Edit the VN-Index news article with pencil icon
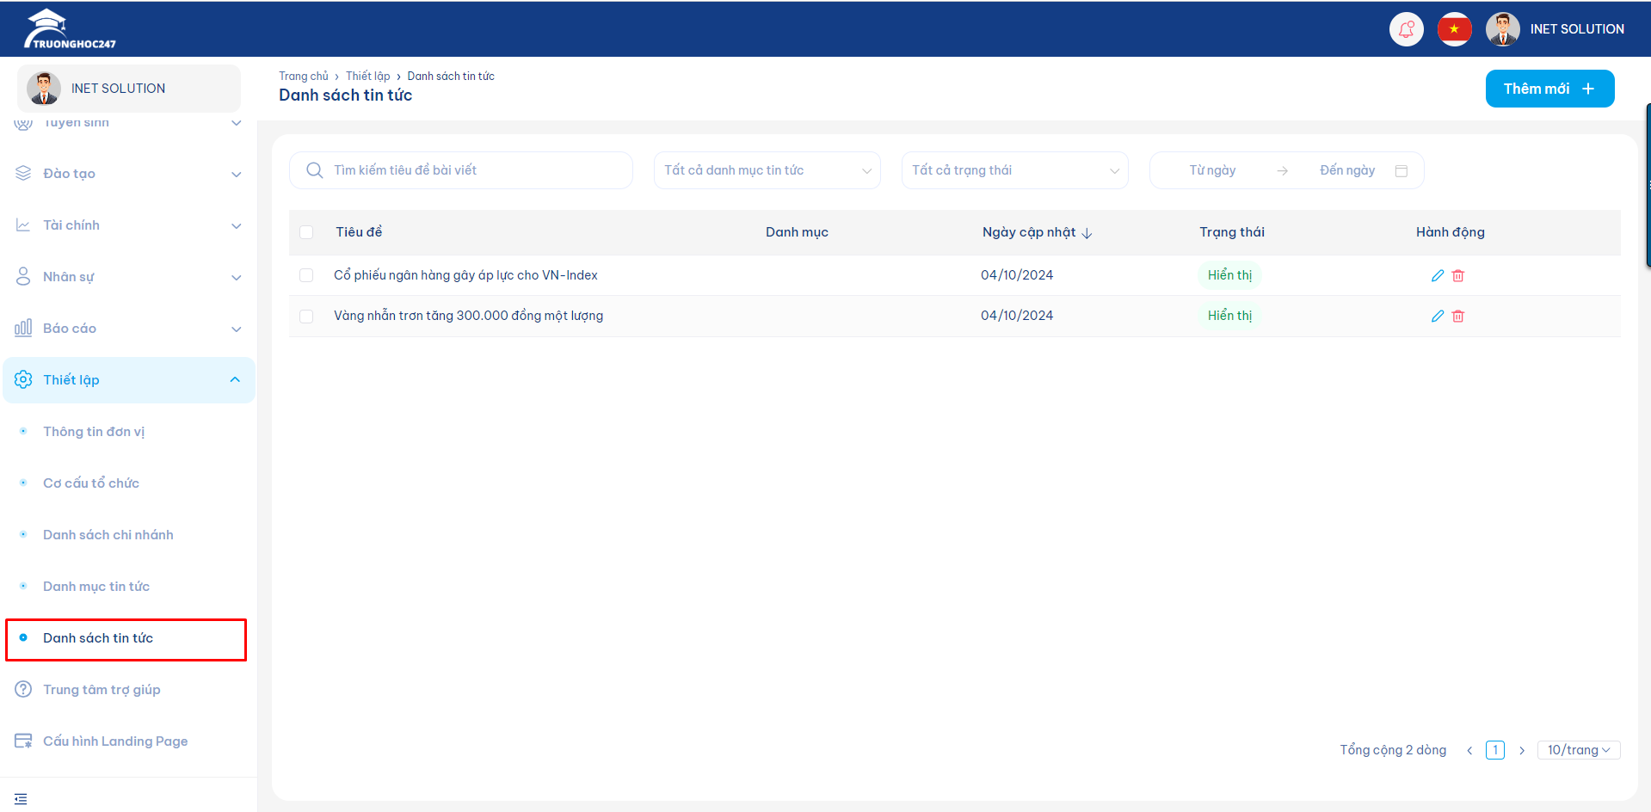This screenshot has height=812, width=1651. 1437,276
